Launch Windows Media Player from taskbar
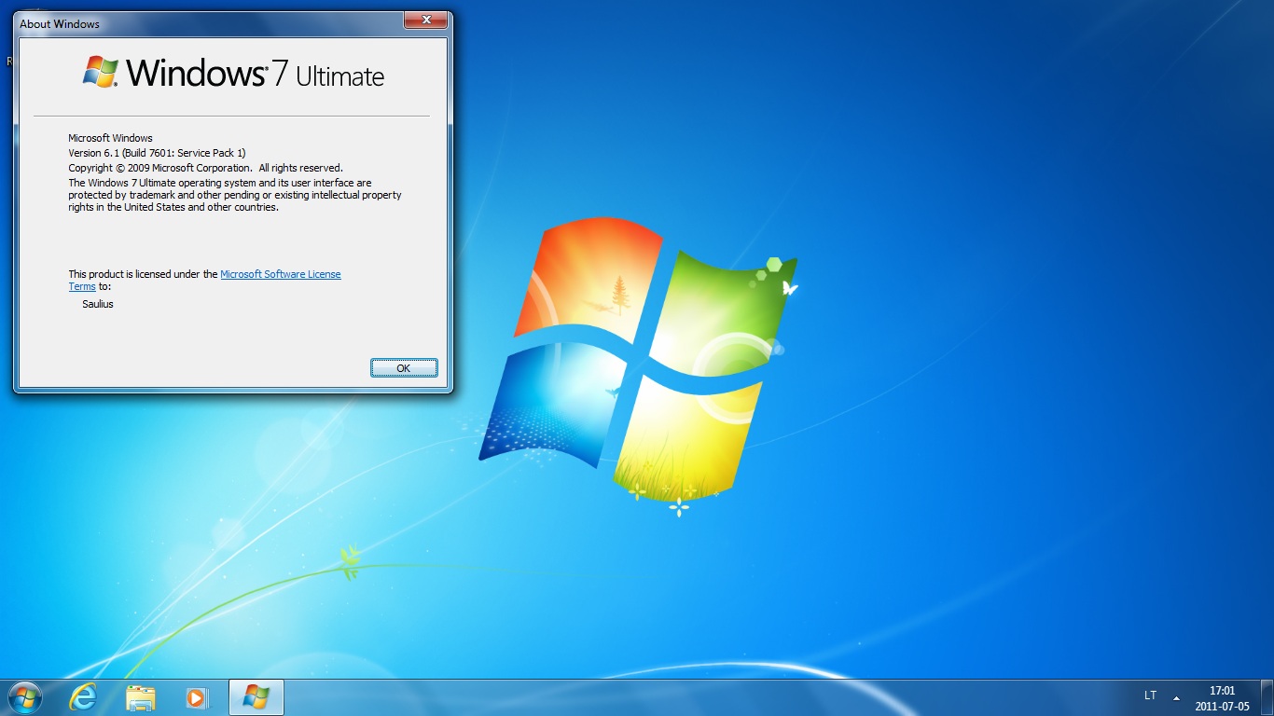Viewport: 1274px width, 716px height. point(197,696)
